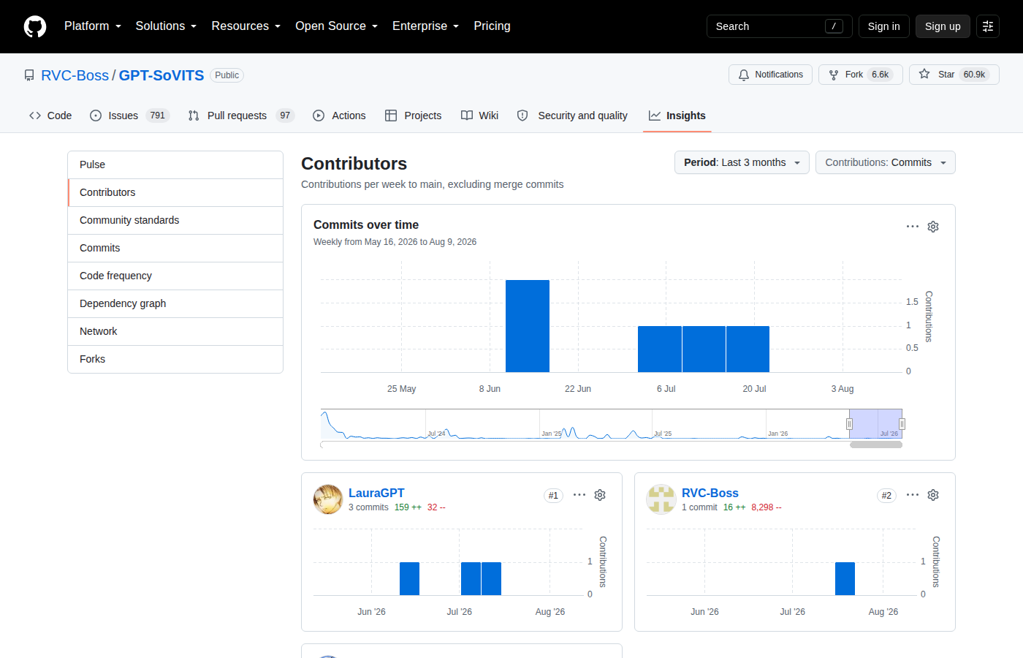Switch to the Pull requests tab
Viewport: 1023px width, 658px height.
[241, 116]
